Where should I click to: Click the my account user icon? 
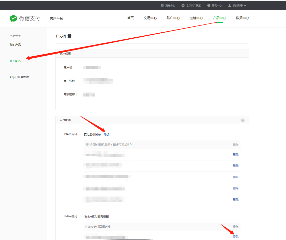[x=230, y=6]
